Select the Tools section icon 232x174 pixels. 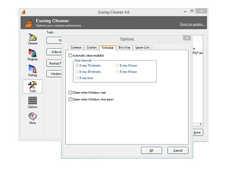coord(32,87)
